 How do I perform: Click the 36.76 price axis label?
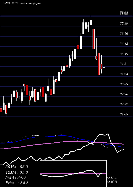[x=124, y=33]
